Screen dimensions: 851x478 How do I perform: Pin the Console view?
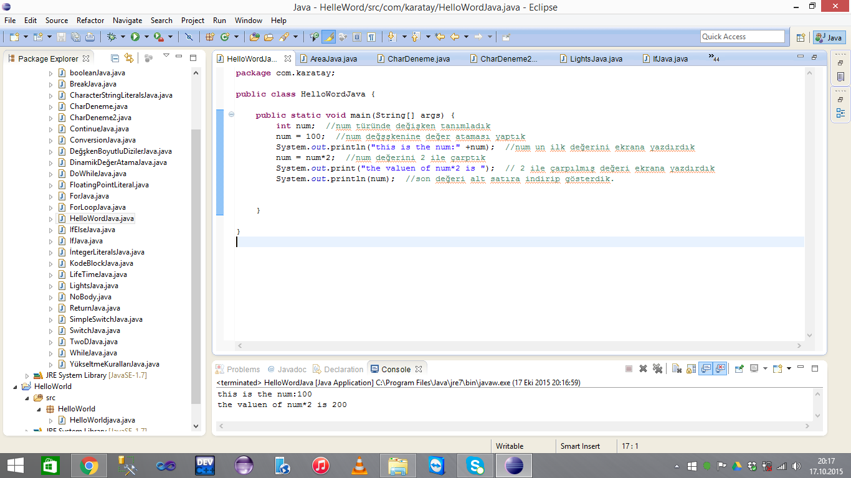[739, 368]
